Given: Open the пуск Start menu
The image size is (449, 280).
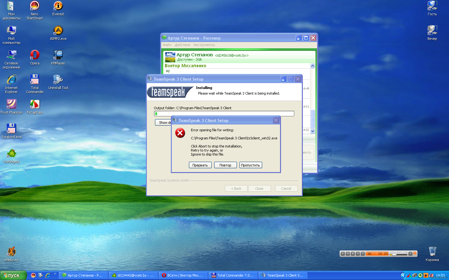Looking at the screenshot, I should (13, 275).
